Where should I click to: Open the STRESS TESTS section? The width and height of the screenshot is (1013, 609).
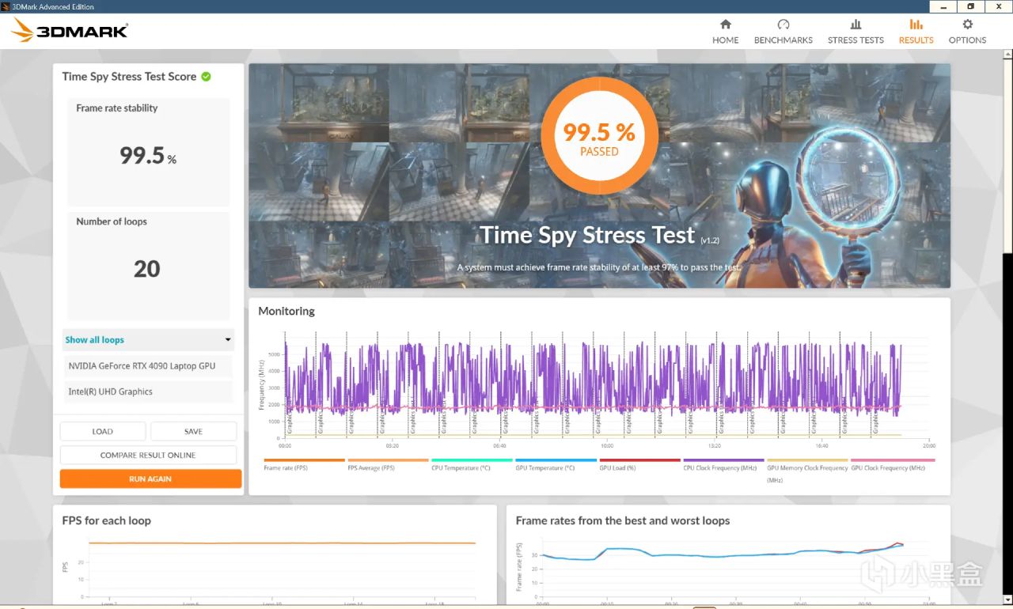tap(856, 32)
